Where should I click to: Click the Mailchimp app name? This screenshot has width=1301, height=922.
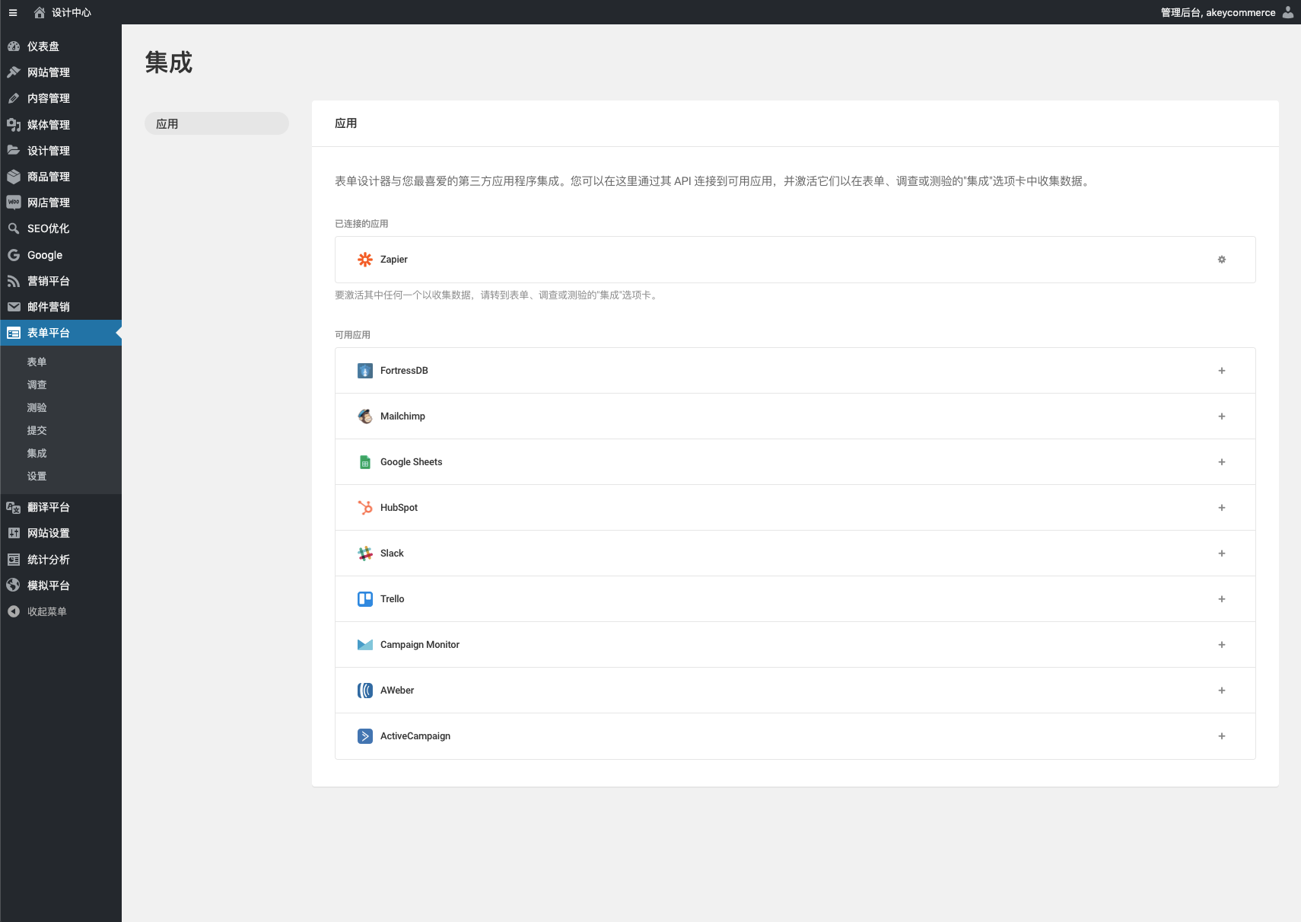pyautogui.click(x=402, y=416)
